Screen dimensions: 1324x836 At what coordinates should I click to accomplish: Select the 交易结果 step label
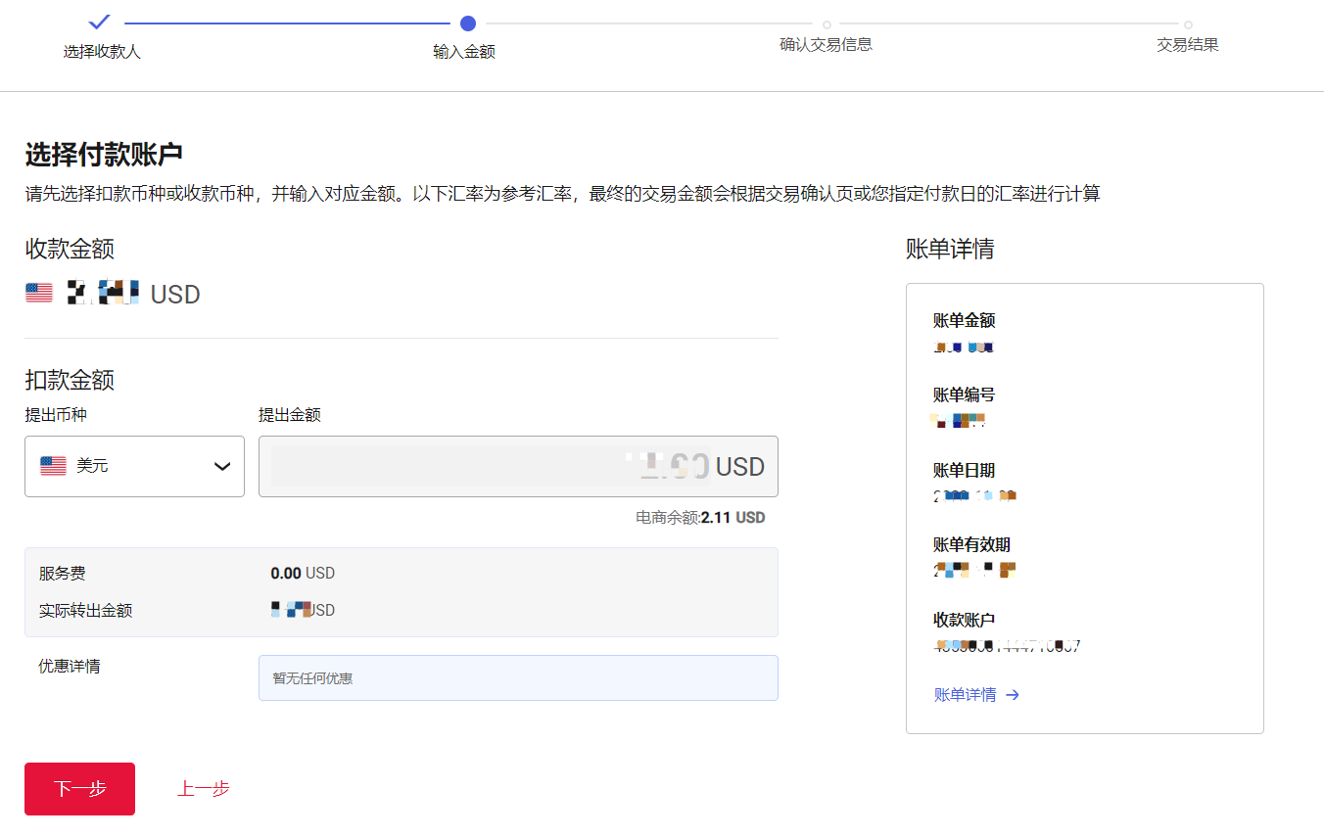(x=1188, y=44)
